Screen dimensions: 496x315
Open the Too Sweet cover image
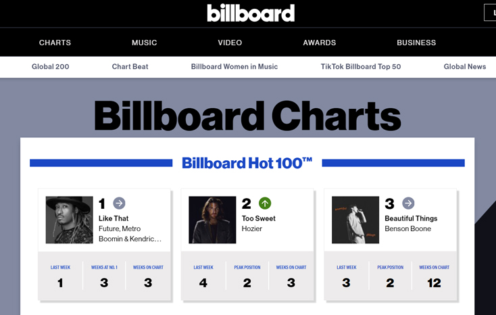click(212, 220)
